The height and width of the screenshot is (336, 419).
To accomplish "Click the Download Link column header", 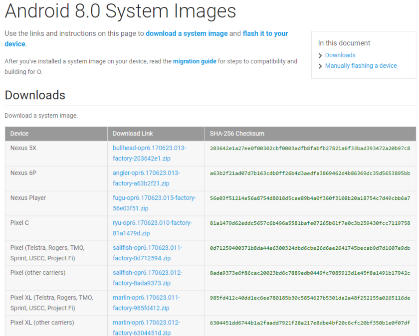I will point(156,134).
